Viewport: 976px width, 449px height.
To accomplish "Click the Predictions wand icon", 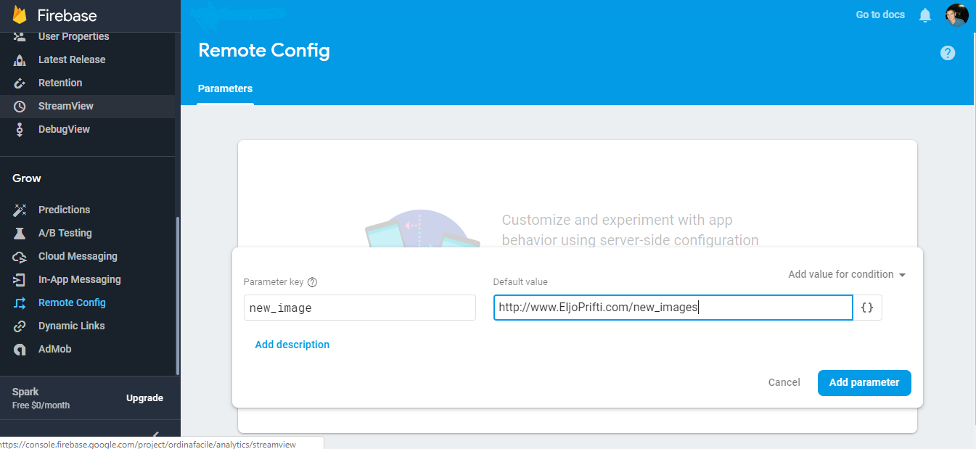I will point(20,210).
